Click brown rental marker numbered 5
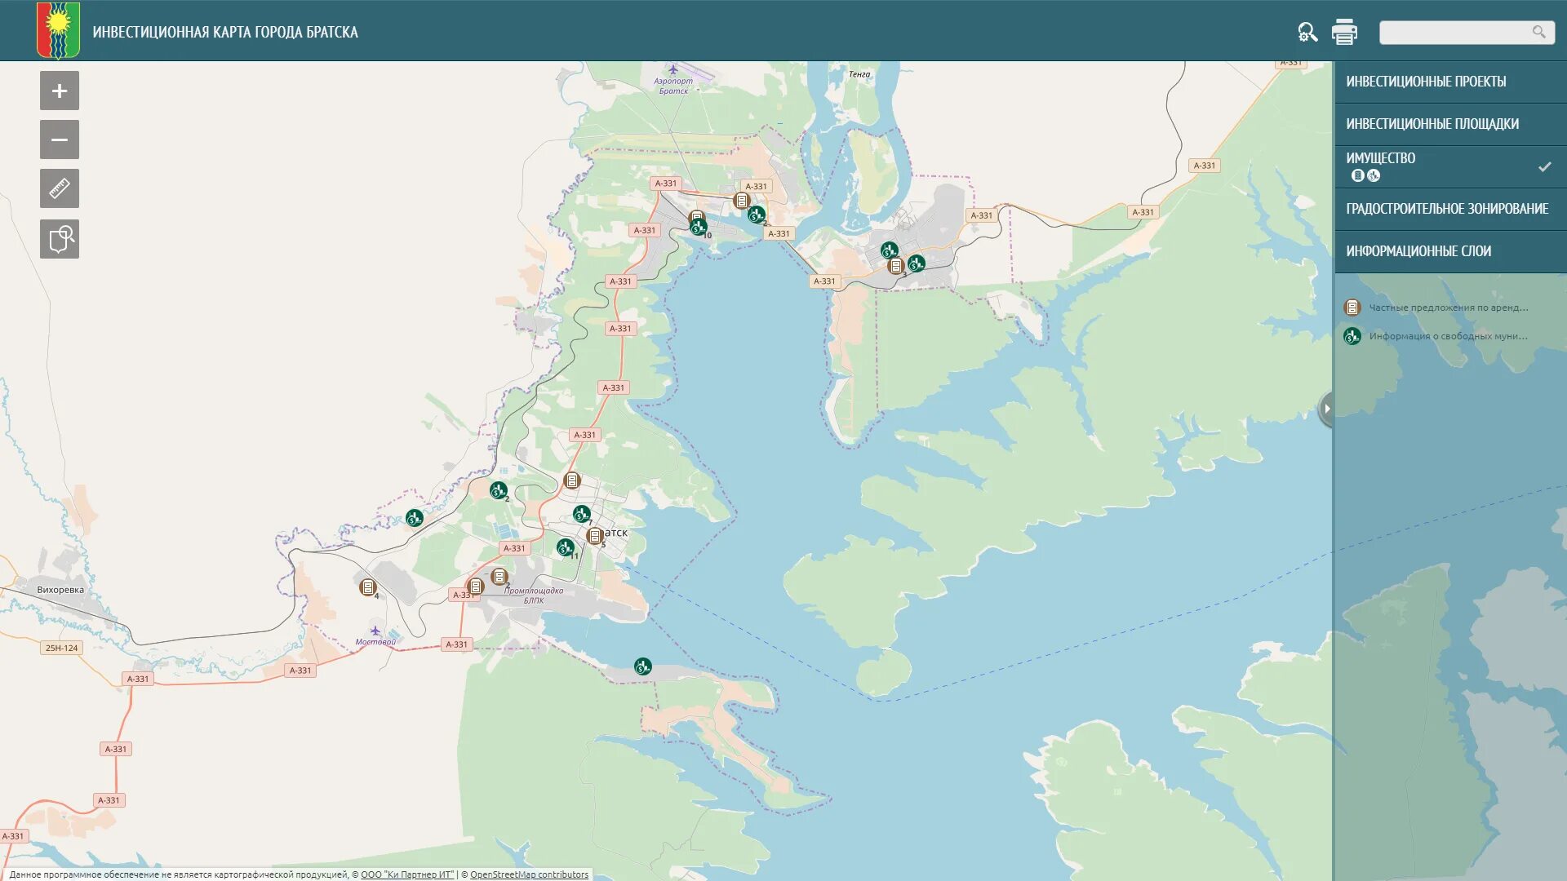The height and width of the screenshot is (881, 1567). pyautogui.click(x=595, y=536)
